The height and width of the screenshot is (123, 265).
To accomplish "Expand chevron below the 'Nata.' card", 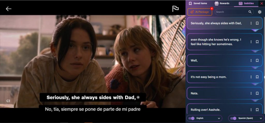I will click(x=255, y=101).
